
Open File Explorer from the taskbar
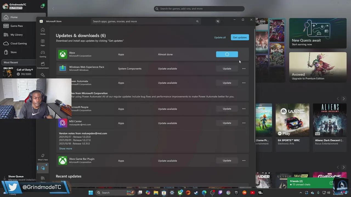156,193
